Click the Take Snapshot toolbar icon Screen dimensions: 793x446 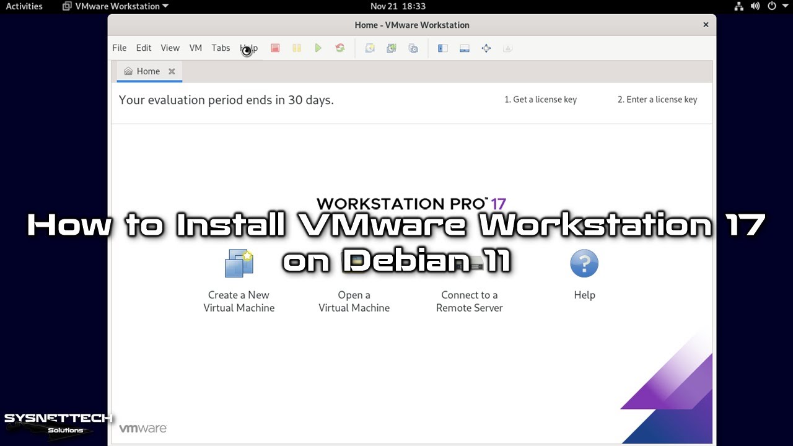click(x=370, y=48)
